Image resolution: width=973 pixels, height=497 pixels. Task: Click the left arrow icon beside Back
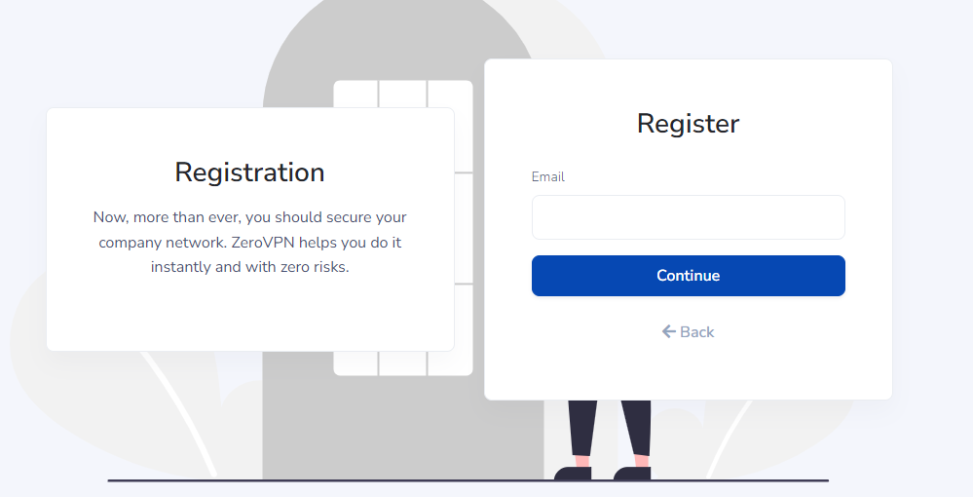pyautogui.click(x=668, y=331)
